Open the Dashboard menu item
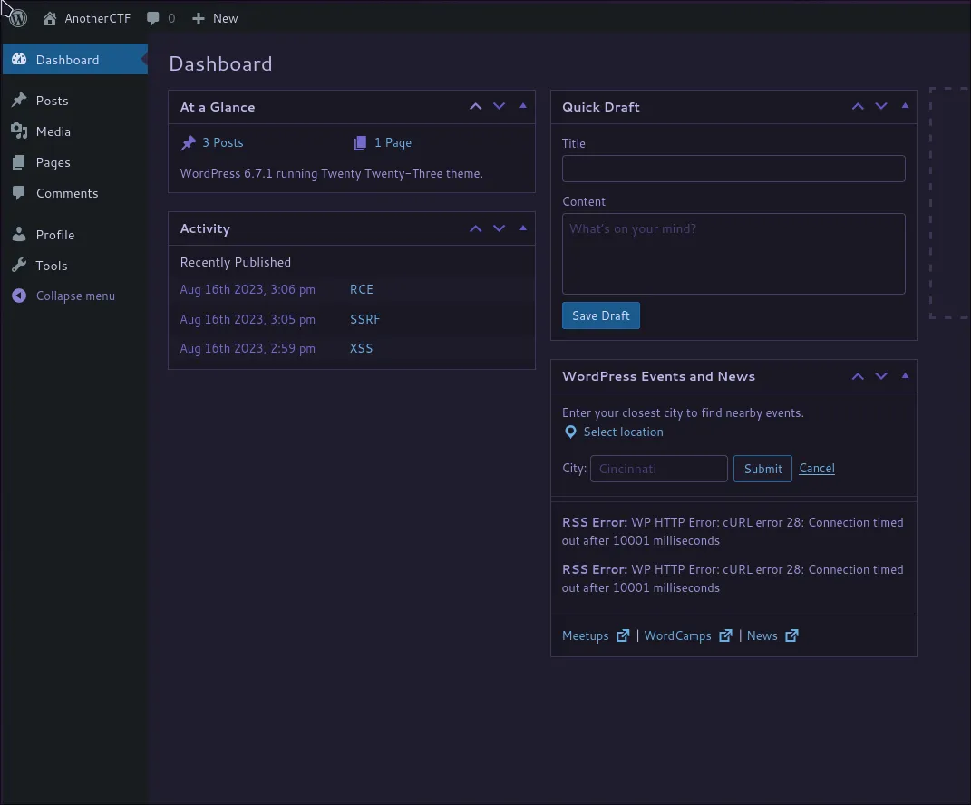The image size is (971, 805). (75, 60)
